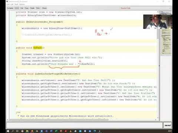
Task: Open the Class menu
Action: [x=8, y=4]
